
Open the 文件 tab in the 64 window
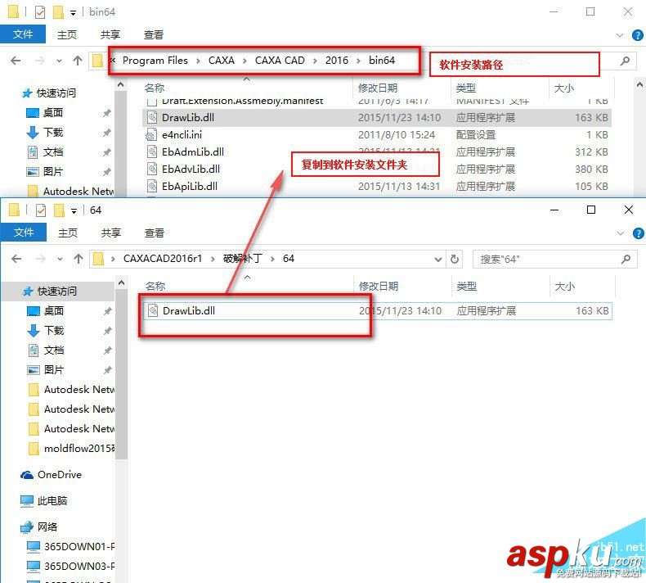pos(24,233)
